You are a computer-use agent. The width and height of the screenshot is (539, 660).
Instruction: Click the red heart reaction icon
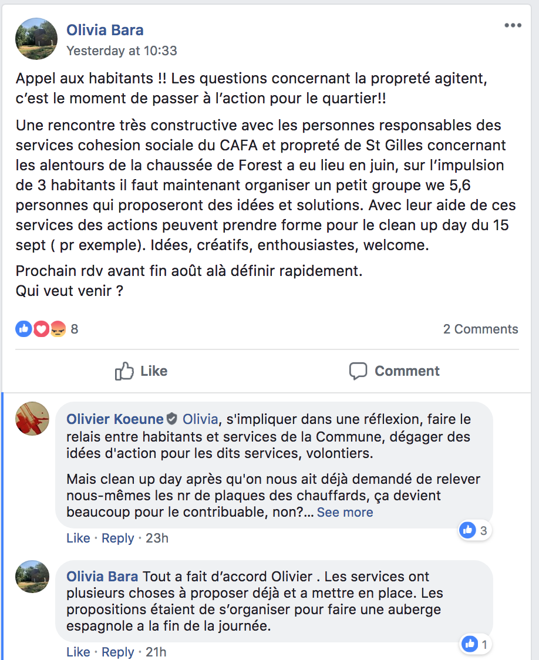coord(41,329)
